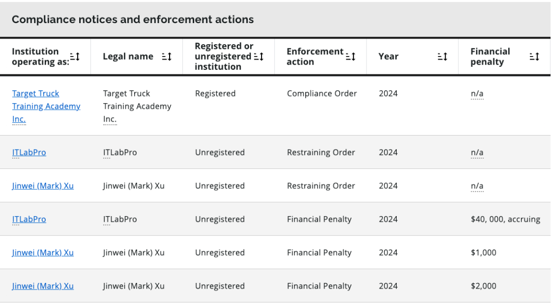This screenshot has width=555, height=306.
Task: Open Target Truck Training Academy Inc. link
Action: 46,106
